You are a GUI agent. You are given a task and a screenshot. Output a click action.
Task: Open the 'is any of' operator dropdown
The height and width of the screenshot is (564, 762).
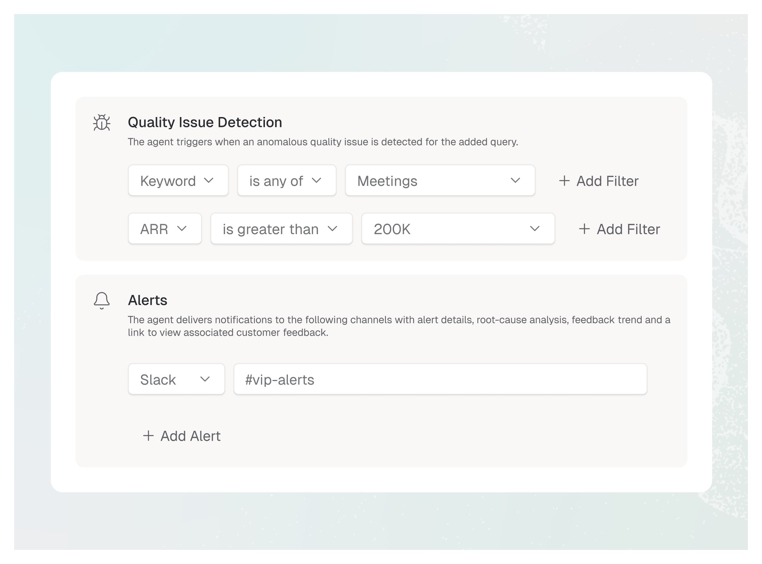pos(286,180)
